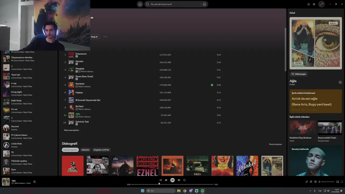Open File Explorer from the taskbar
The image size is (345, 194).
(179, 191)
